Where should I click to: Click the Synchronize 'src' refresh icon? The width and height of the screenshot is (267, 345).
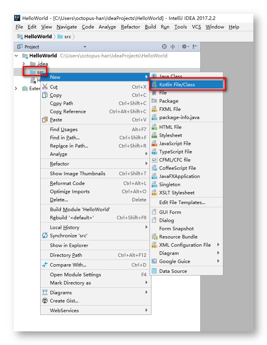[45, 235]
